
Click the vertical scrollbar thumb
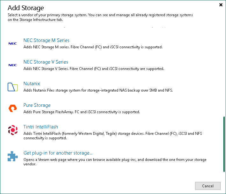(224, 144)
